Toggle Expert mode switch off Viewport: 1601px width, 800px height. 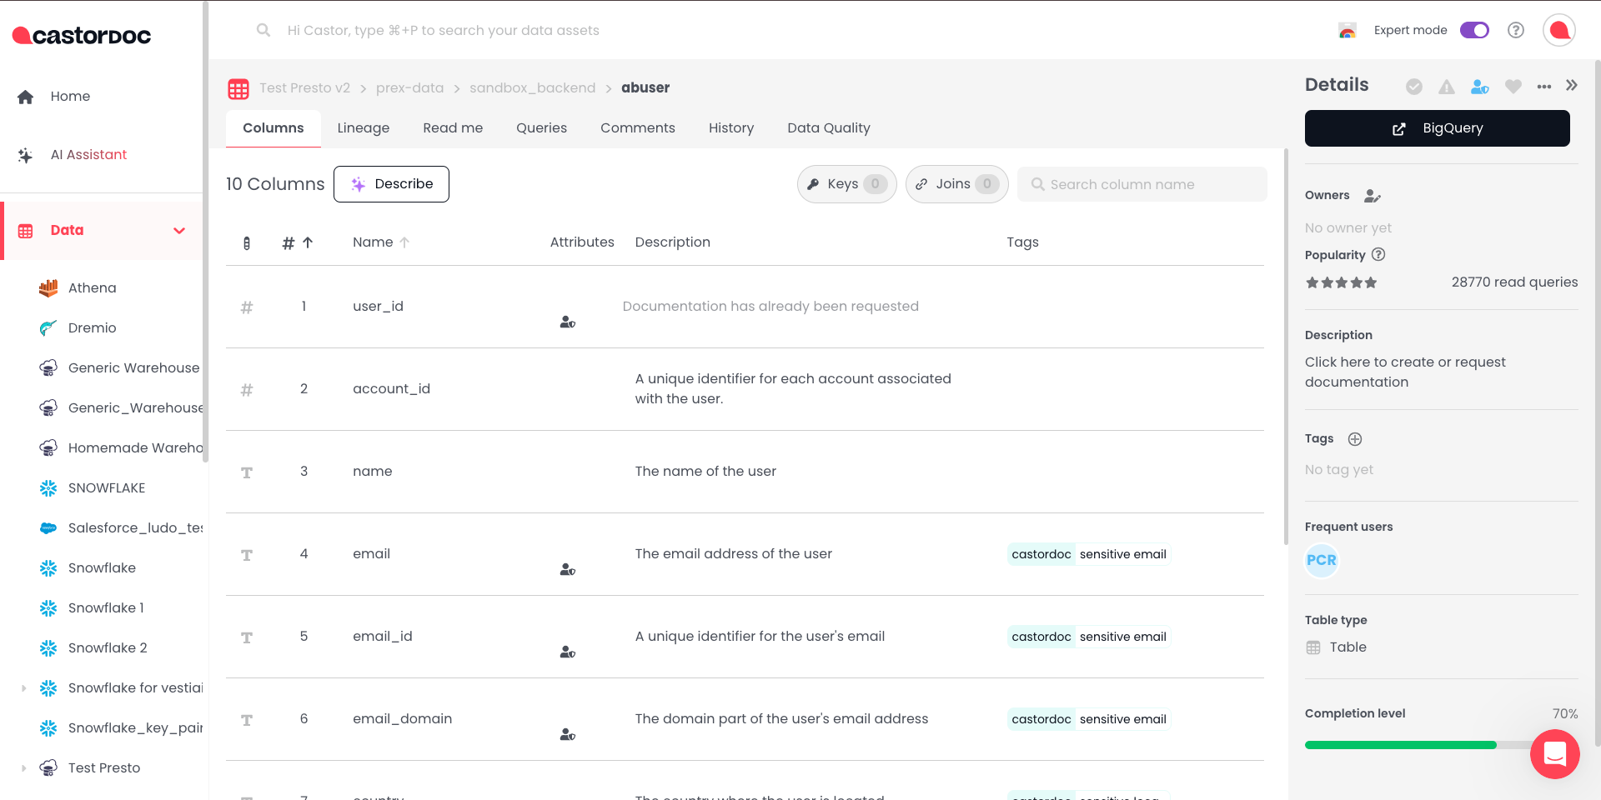tap(1473, 30)
